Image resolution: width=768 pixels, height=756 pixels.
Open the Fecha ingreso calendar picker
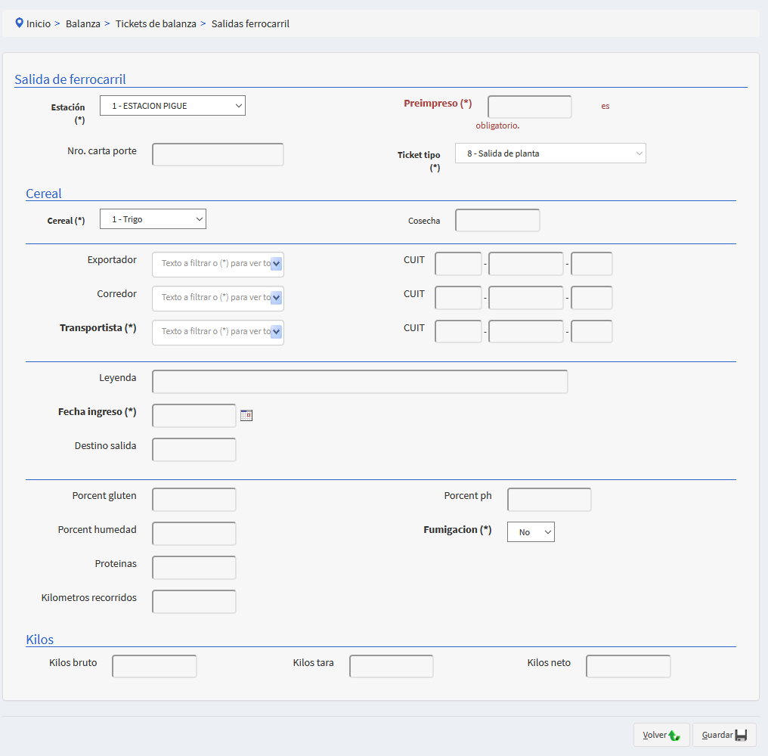coord(246,415)
